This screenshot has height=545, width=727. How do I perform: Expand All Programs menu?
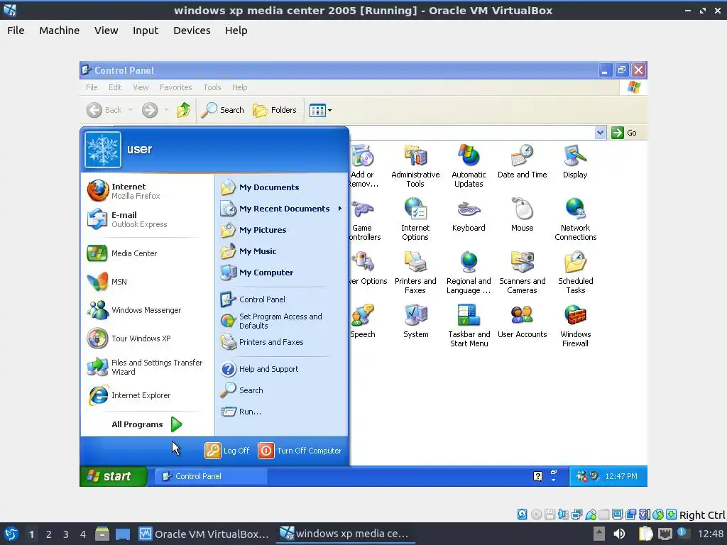147,424
